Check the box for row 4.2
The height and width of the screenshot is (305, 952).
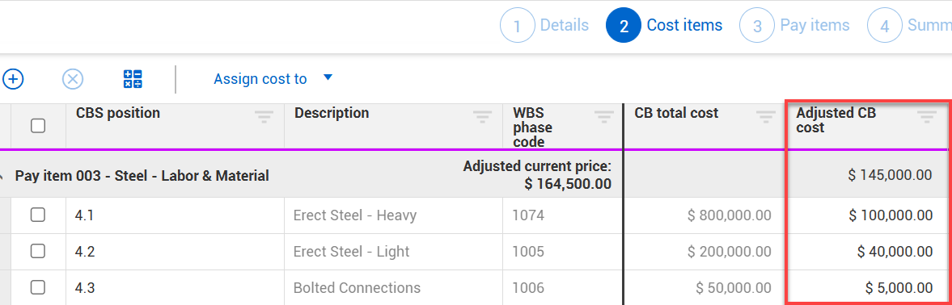click(x=38, y=251)
